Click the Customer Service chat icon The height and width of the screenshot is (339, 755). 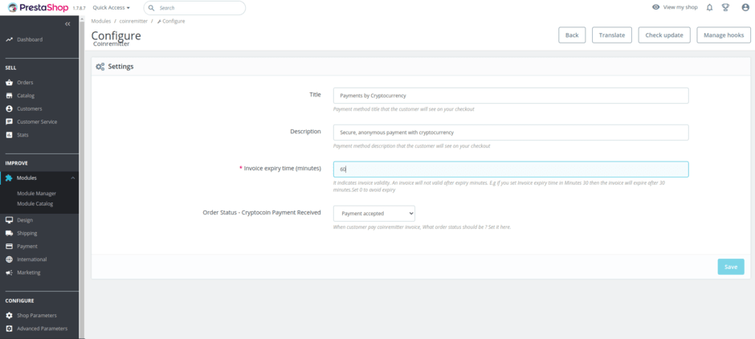coord(9,122)
